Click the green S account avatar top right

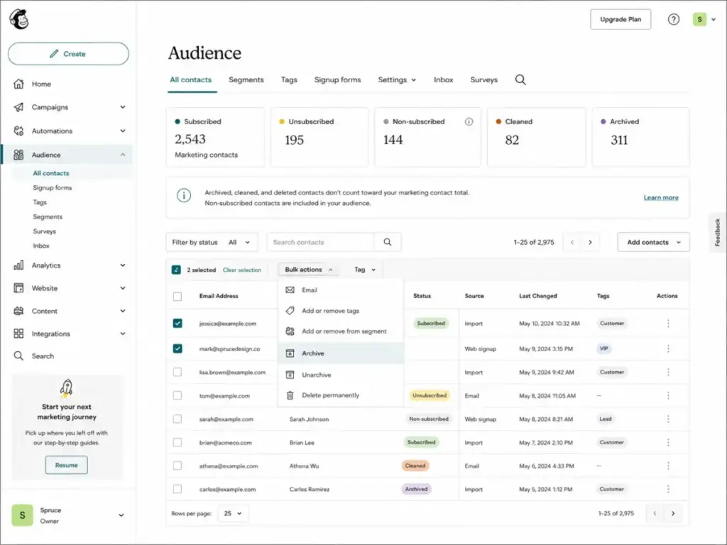click(x=699, y=19)
